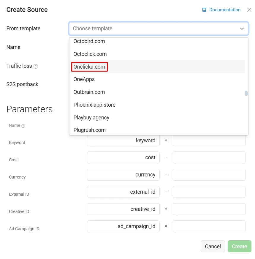Focus the value field for ad_campaign_id

209,226
